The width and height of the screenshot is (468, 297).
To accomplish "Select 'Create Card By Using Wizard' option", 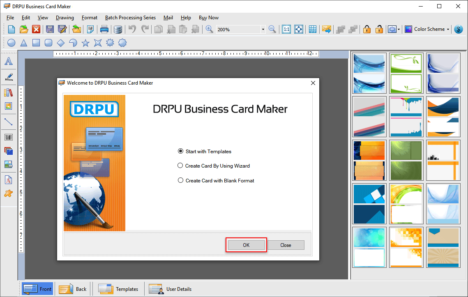I will [214, 166].
